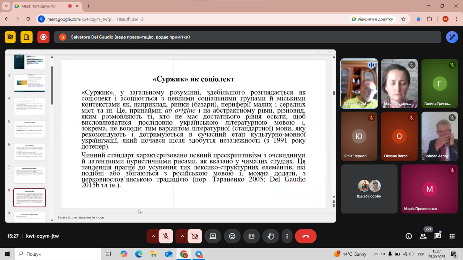
Task: Click the 'Ще 263 особи' participants tile
Action: [369, 189]
